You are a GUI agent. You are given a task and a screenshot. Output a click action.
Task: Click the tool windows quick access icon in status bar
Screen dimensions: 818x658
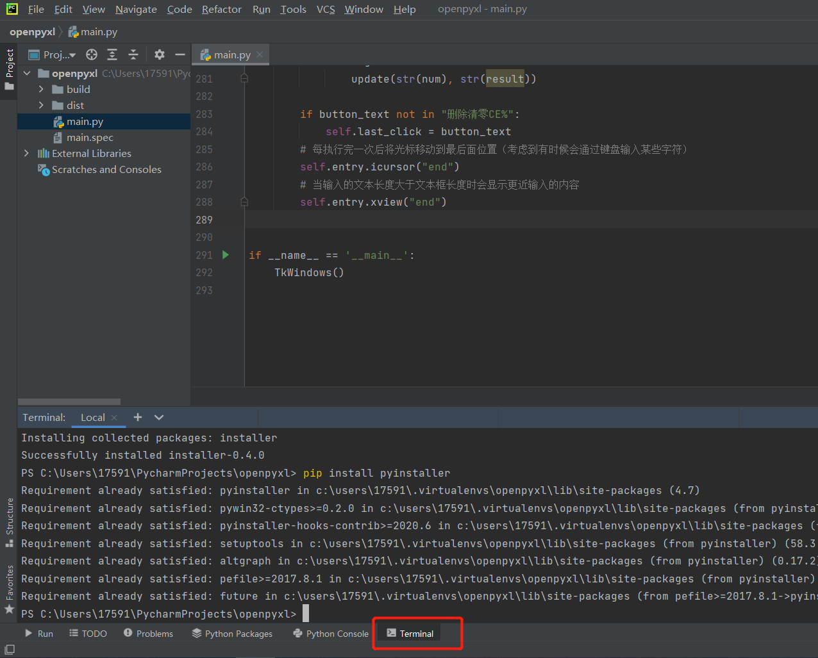tap(10, 650)
